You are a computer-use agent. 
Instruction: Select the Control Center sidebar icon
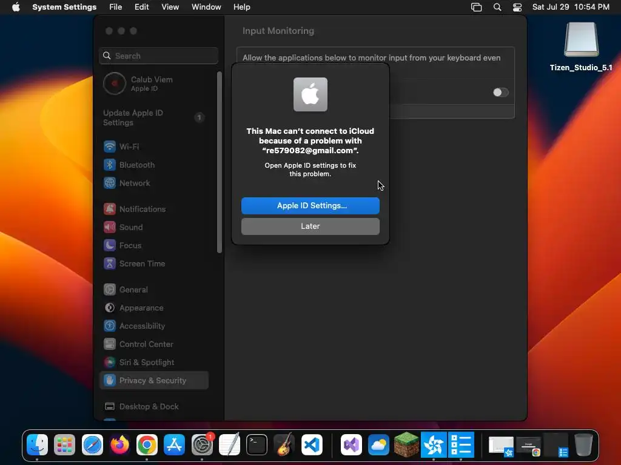click(x=110, y=344)
